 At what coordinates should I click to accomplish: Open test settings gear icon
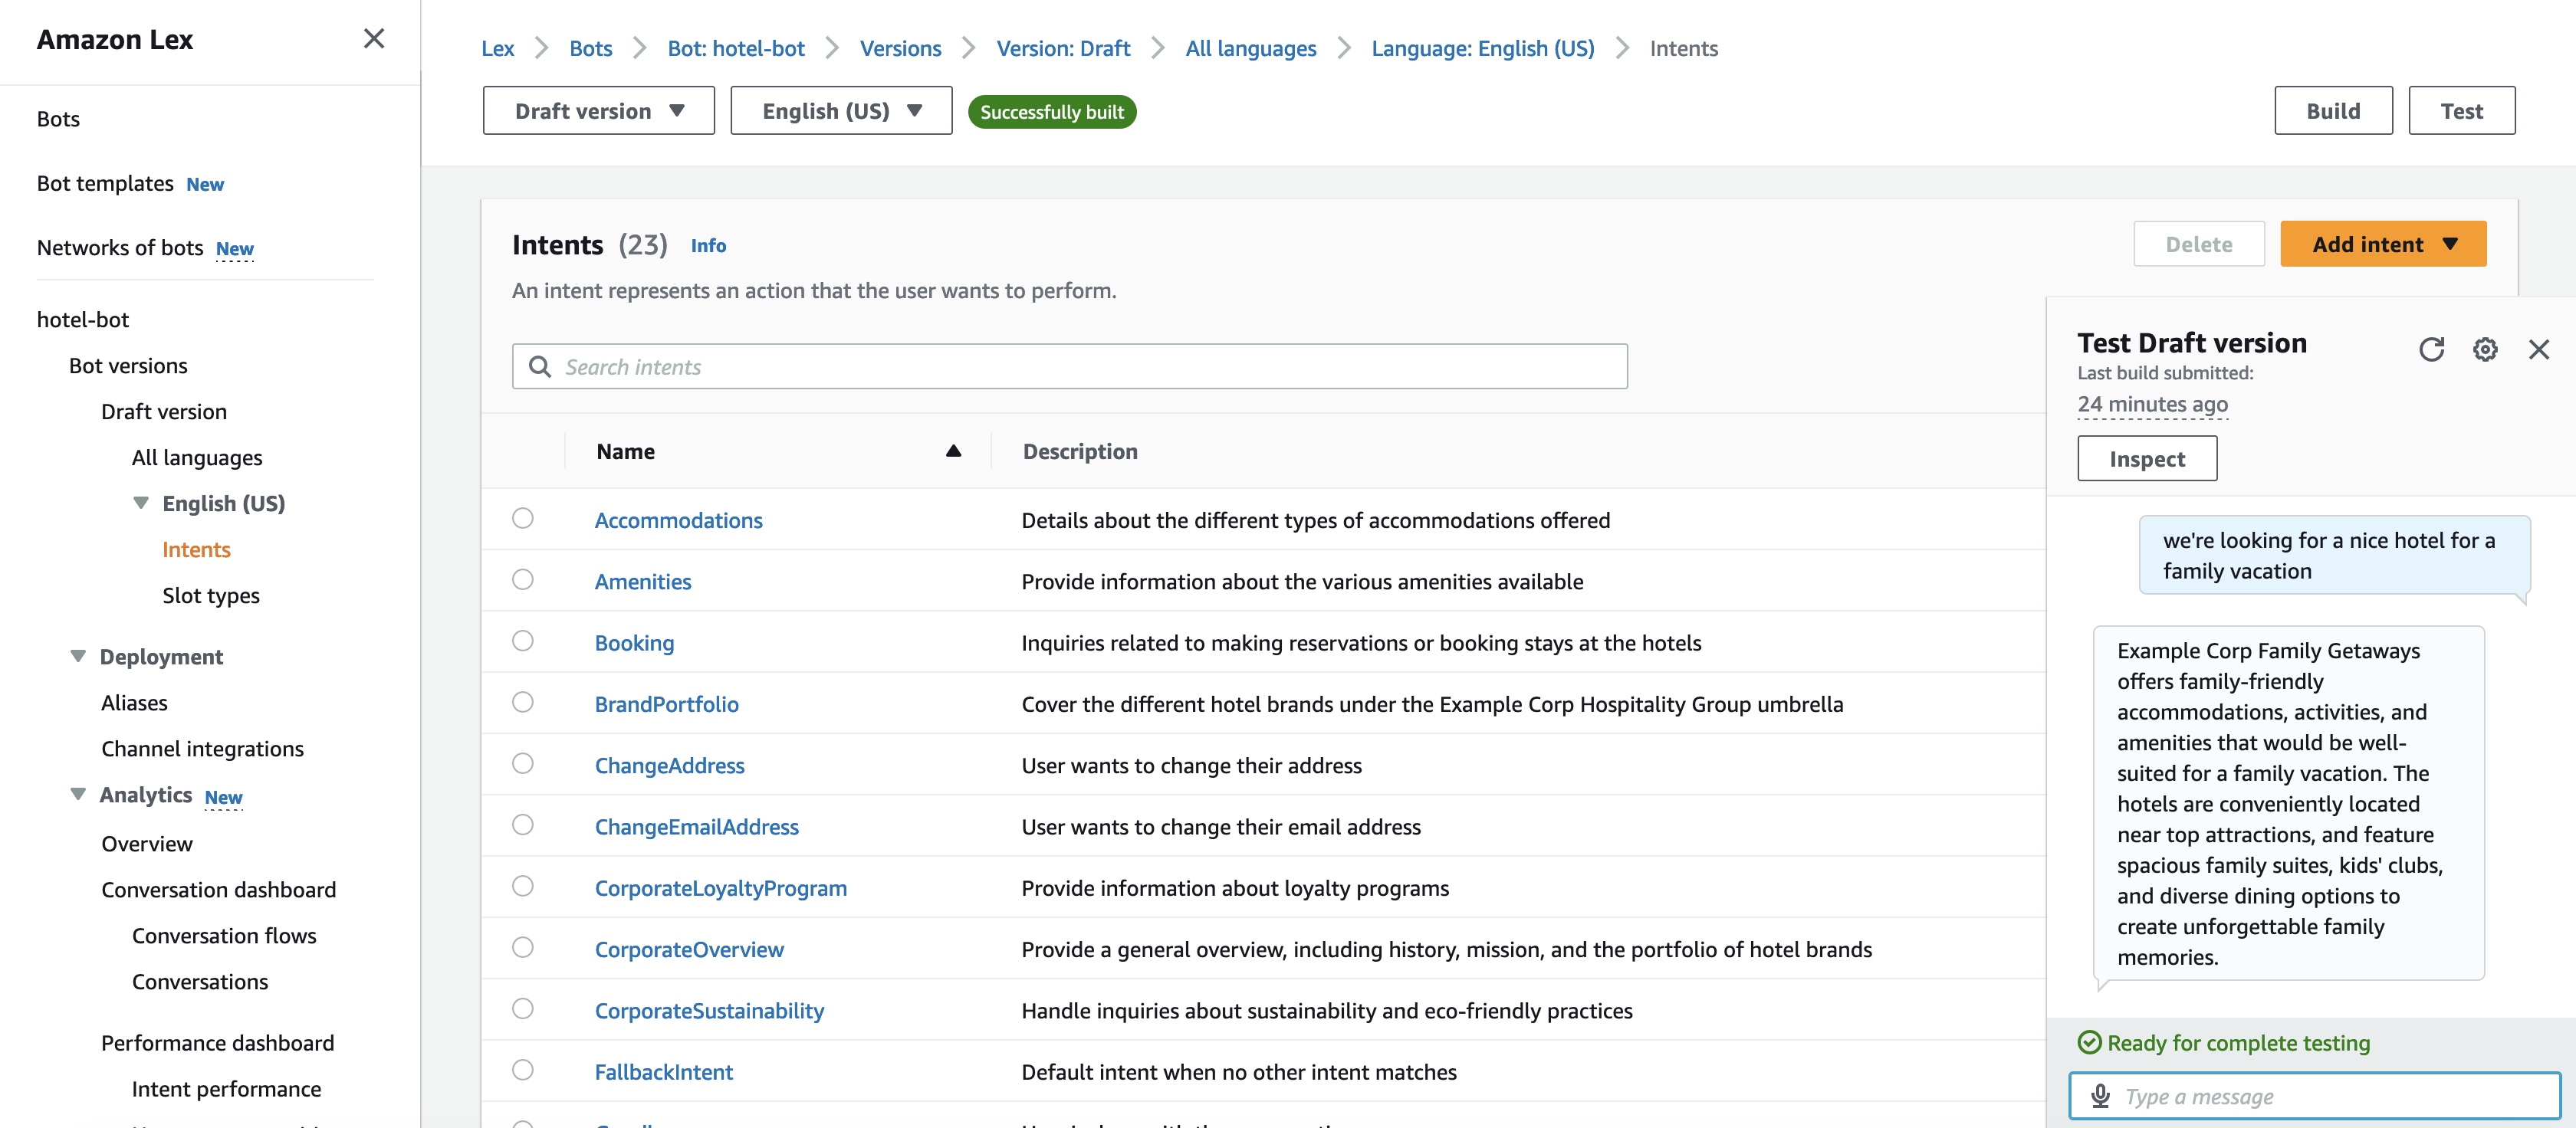pyautogui.click(x=2485, y=349)
